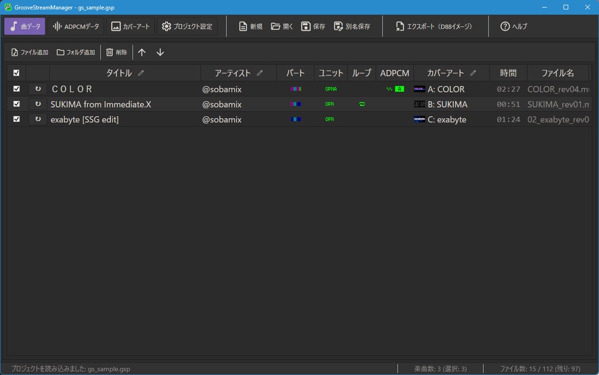
Task: Select title exabyte [SSG edit]
Action: [x=84, y=119]
